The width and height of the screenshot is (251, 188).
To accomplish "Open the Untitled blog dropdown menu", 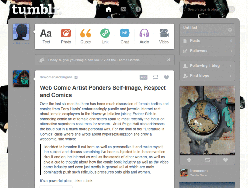I will click(x=230, y=30).
